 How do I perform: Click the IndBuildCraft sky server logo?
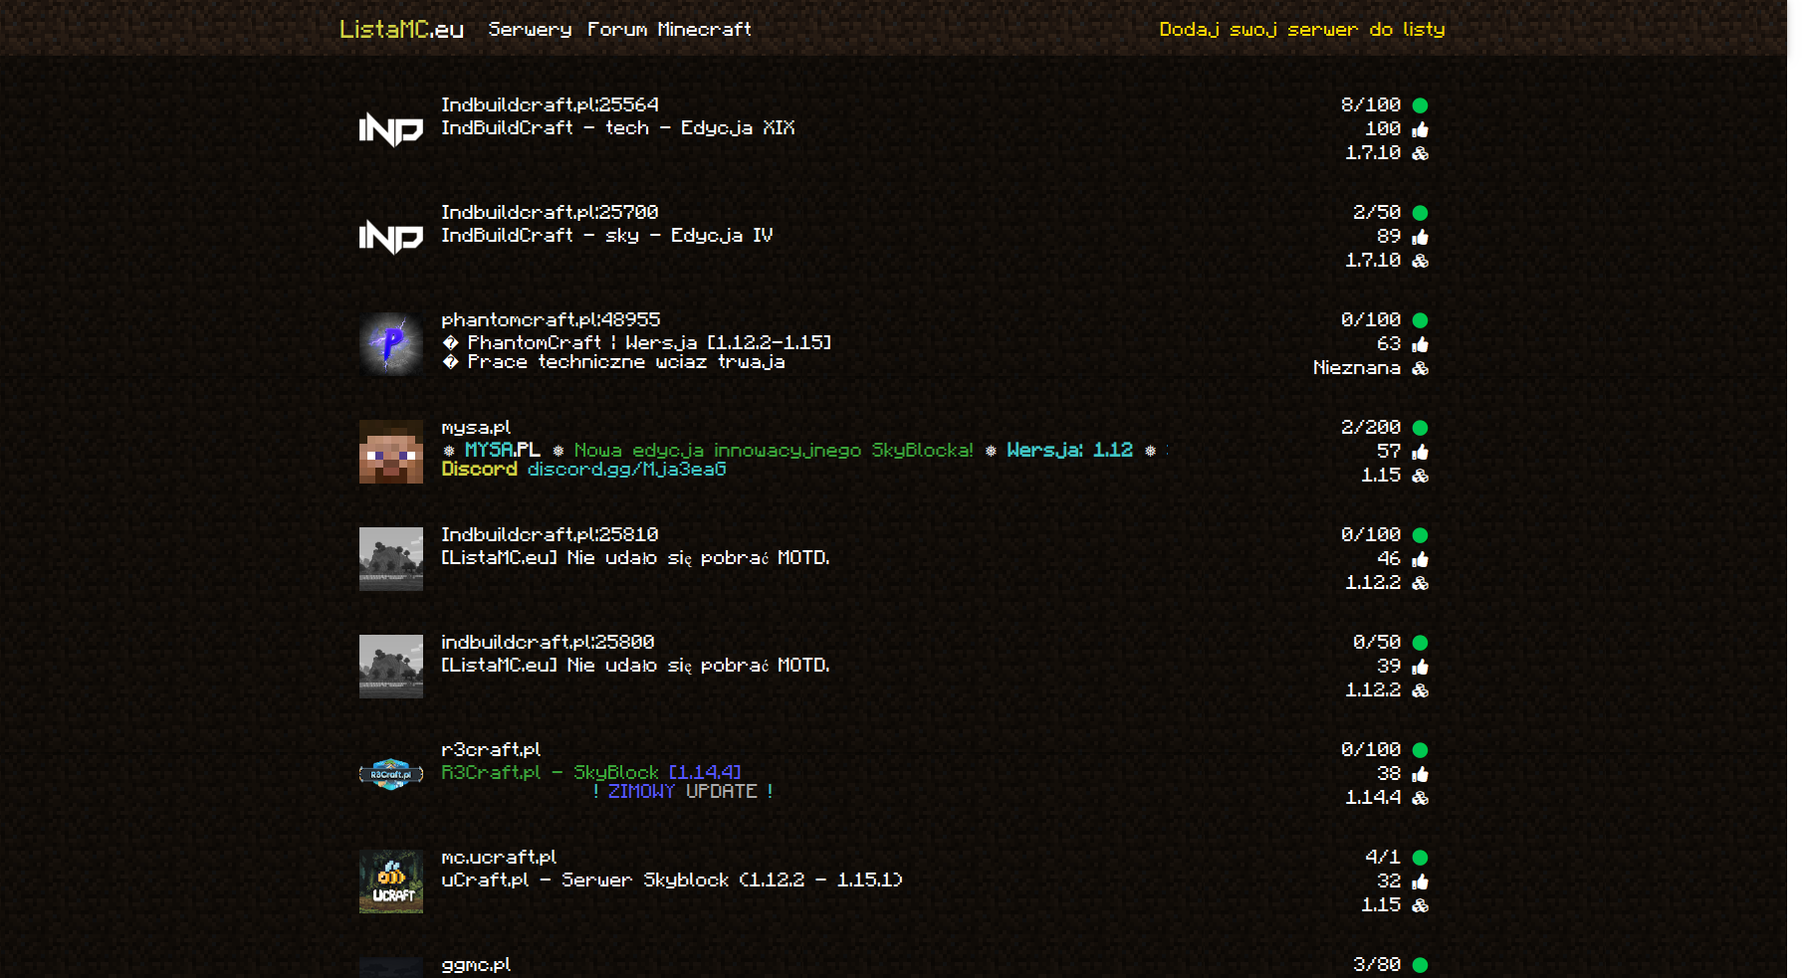[x=390, y=237]
